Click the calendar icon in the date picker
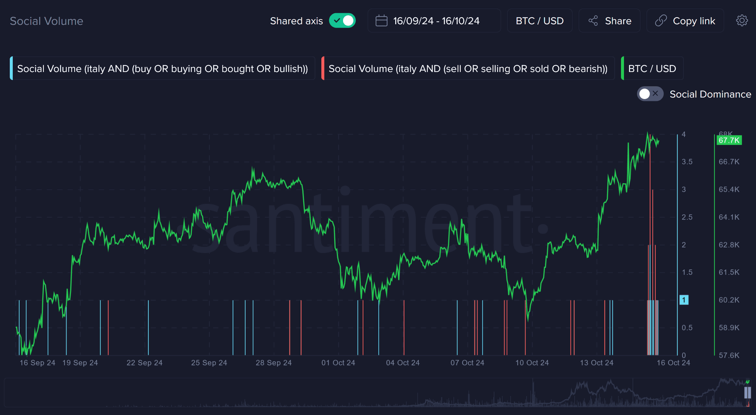This screenshot has height=415, width=756. click(x=381, y=21)
